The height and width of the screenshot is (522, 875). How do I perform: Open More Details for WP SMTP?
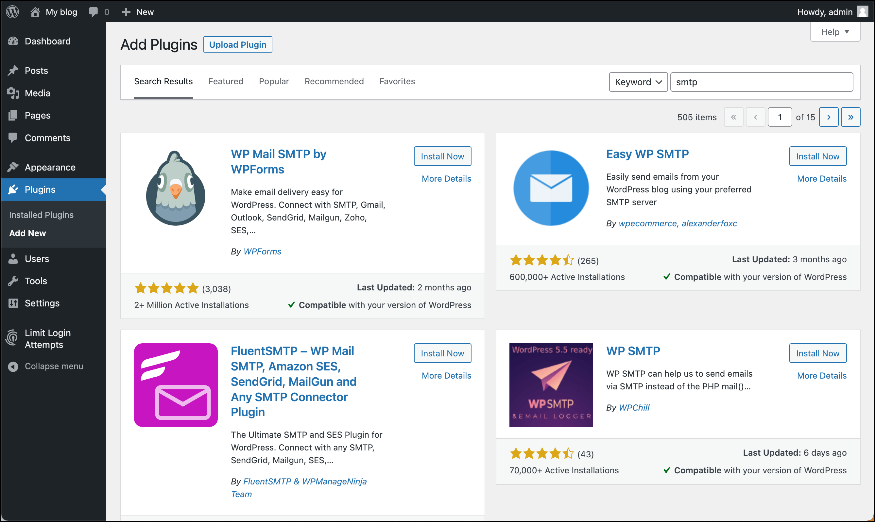pos(822,376)
